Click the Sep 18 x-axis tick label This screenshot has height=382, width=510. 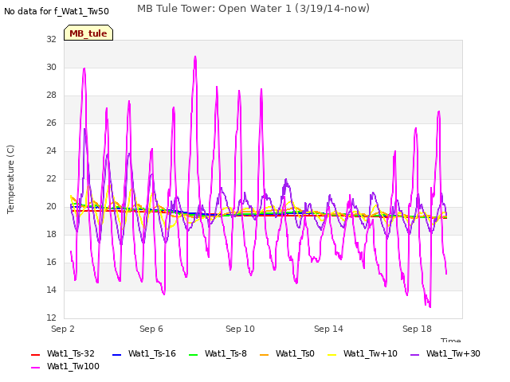(x=417, y=329)
